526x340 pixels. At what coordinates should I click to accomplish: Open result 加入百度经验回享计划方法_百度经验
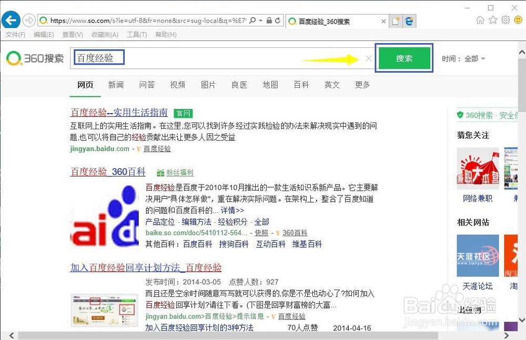(146, 267)
